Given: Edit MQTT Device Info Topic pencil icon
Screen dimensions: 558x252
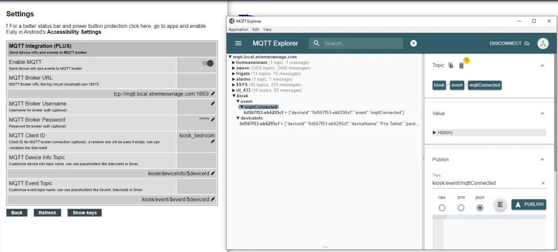Looking at the screenshot, I should 213,173.
